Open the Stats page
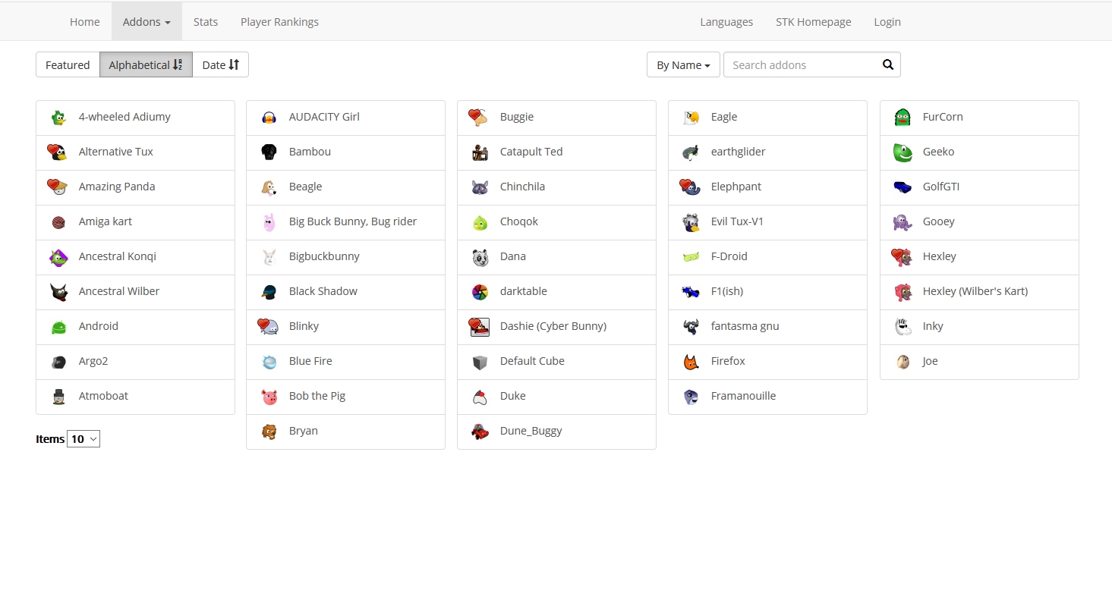1112x609 pixels. [x=206, y=22]
